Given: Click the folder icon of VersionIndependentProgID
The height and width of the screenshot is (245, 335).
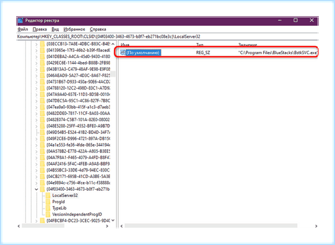Looking at the screenshot, I should [x=48, y=214].
